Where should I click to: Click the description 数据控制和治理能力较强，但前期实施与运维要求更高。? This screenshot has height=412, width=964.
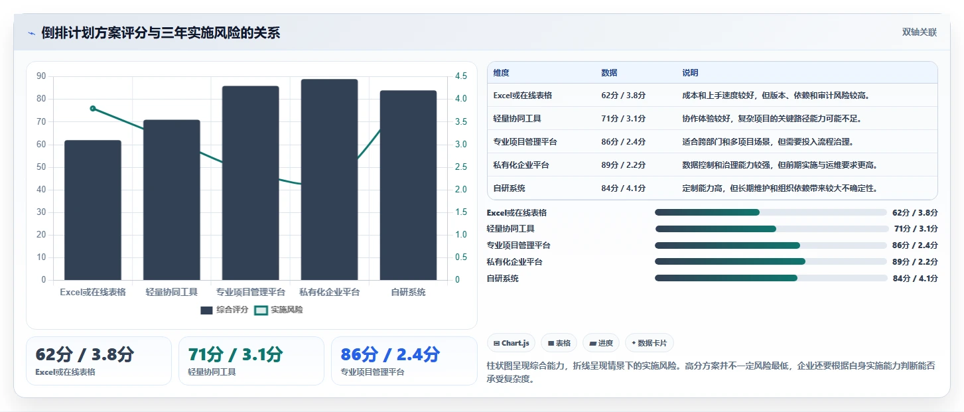tap(780, 165)
